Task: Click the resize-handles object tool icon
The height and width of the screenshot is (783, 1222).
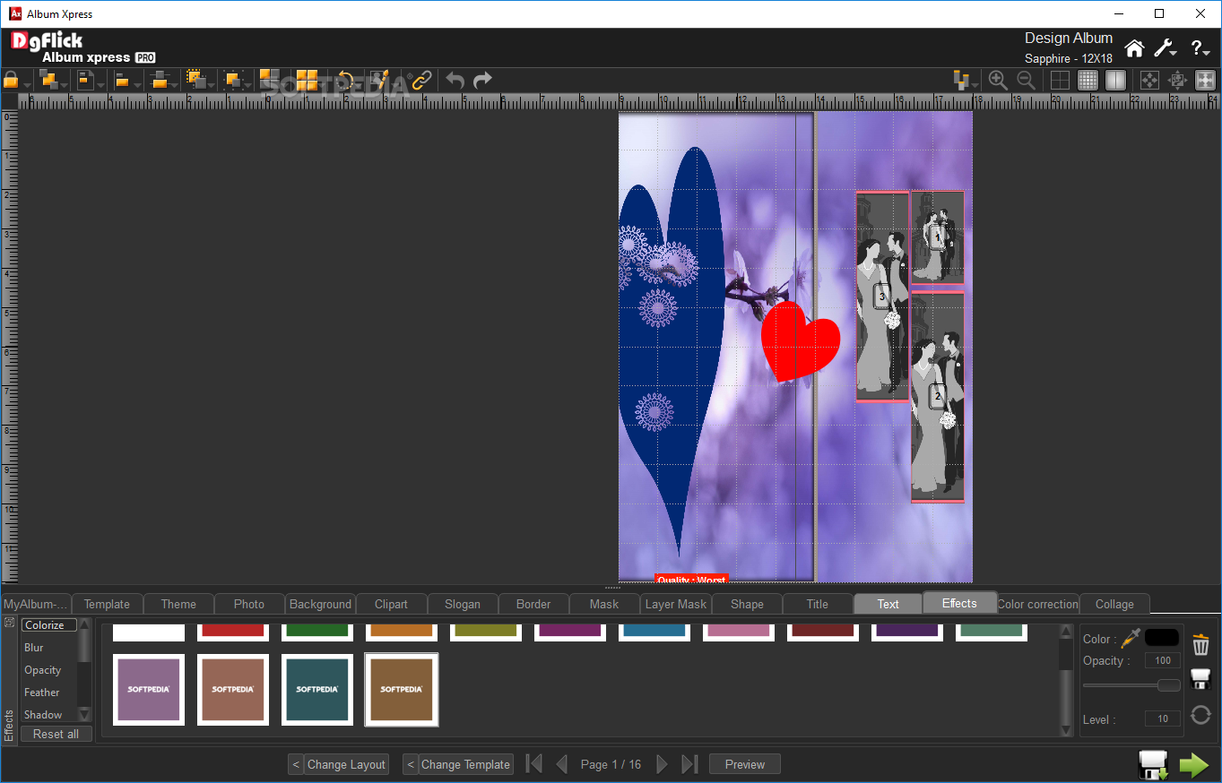Action: 233,80
